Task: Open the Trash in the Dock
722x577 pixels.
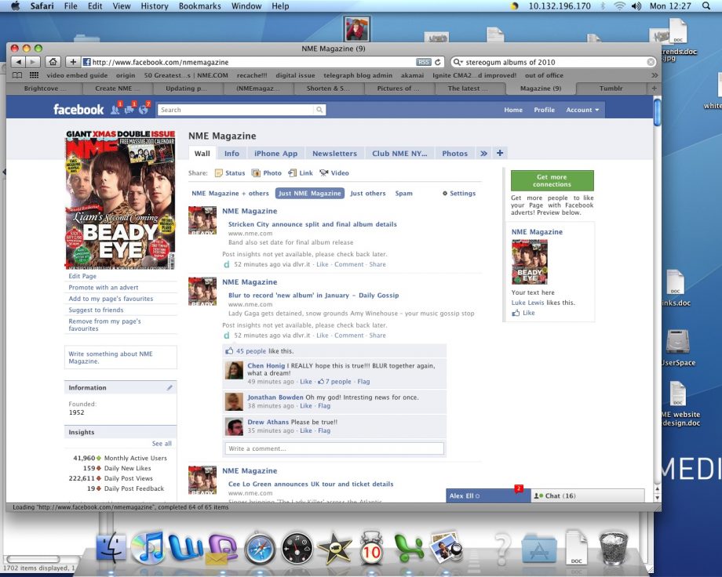Action: (x=614, y=547)
